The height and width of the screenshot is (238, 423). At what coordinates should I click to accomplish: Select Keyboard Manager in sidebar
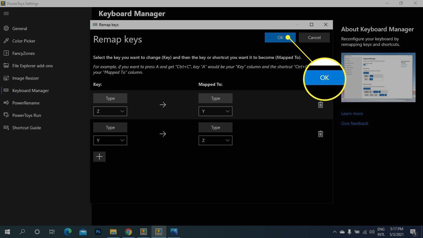(46, 90)
